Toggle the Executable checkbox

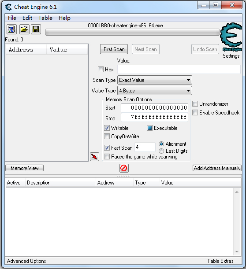[149, 128]
